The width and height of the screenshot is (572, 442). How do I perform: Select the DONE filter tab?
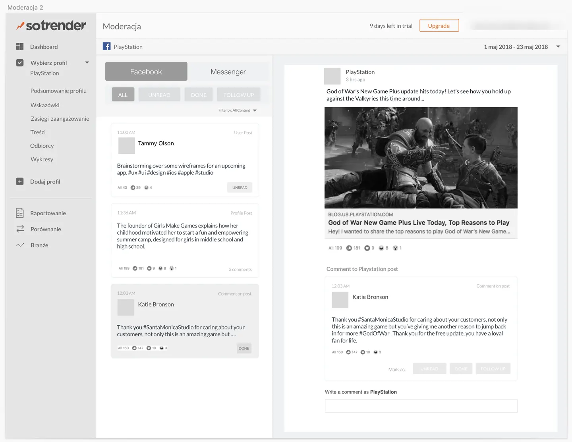click(x=199, y=95)
